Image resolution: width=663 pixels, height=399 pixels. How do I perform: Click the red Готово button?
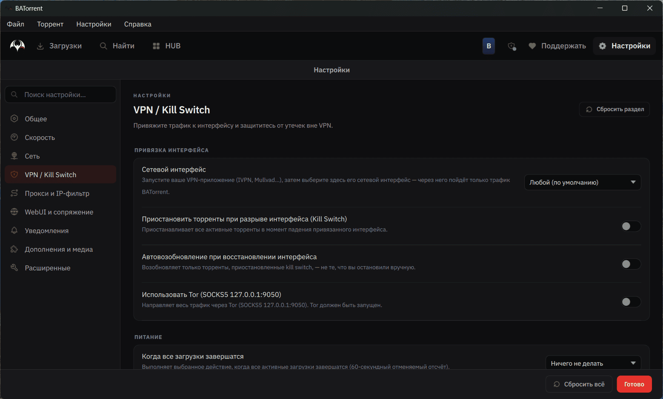[x=634, y=384]
